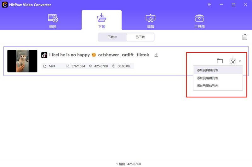This screenshot has width=252, height=167.
Task: Expand the dropdown arrow beside scissors icon
Action: tap(240, 61)
